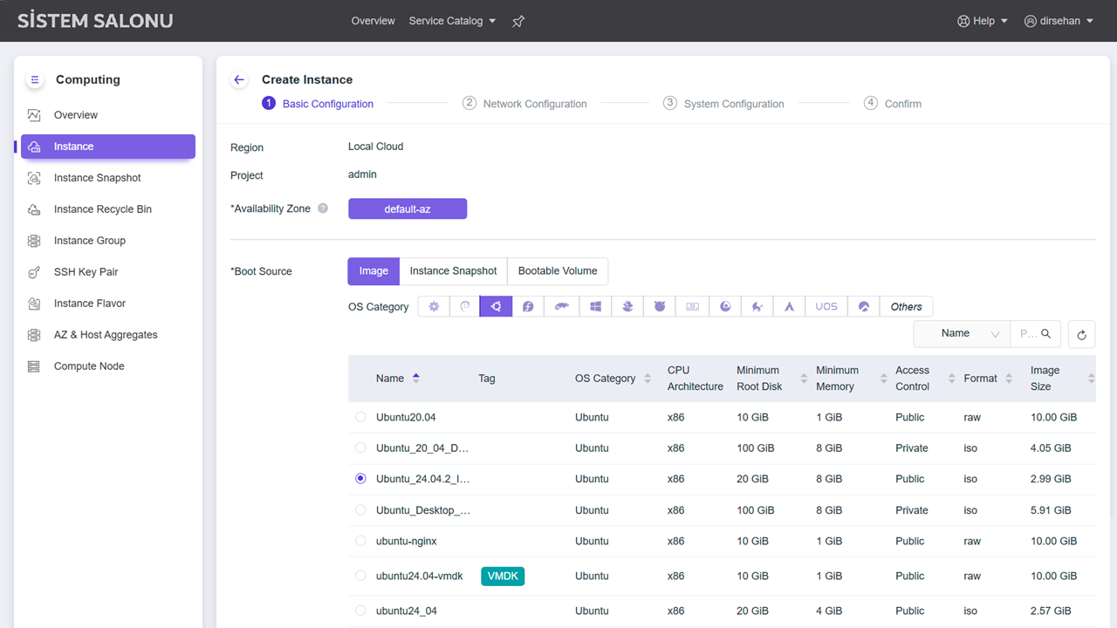The image size is (1117, 628).
Task: Collapse the Computing sidebar menu icon
Action: tap(35, 79)
